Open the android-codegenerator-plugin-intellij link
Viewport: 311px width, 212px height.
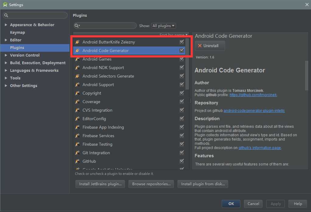254,111
